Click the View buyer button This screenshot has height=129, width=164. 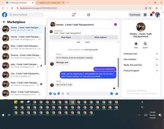(66, 37)
